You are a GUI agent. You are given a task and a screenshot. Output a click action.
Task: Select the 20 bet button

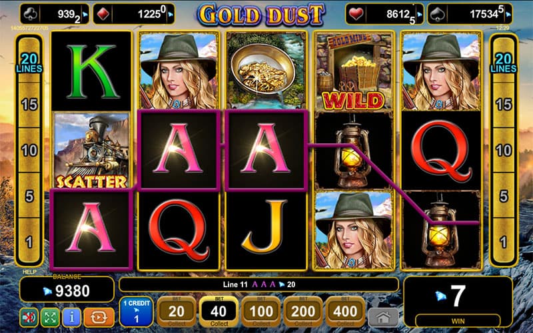177,311
